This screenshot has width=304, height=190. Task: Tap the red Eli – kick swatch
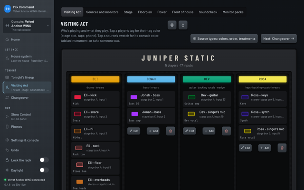[77, 97]
